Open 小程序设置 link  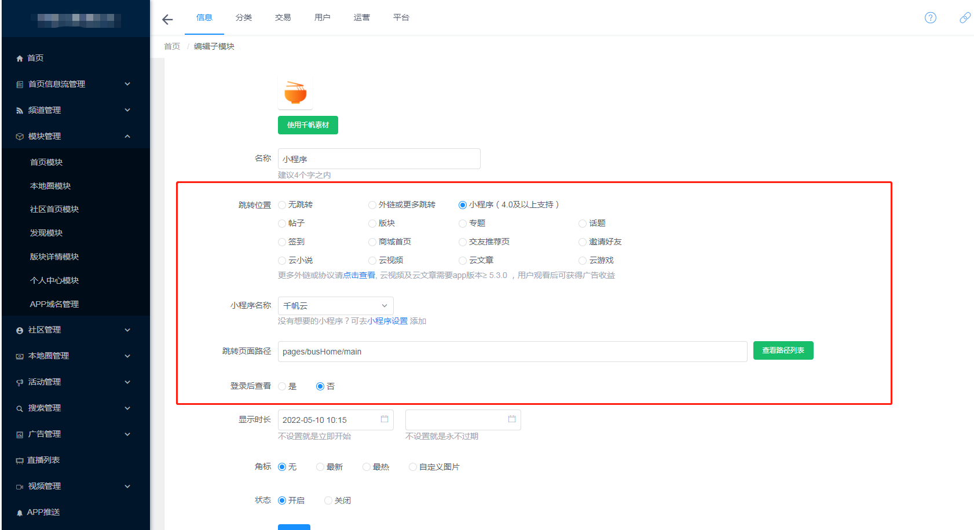[x=387, y=321]
